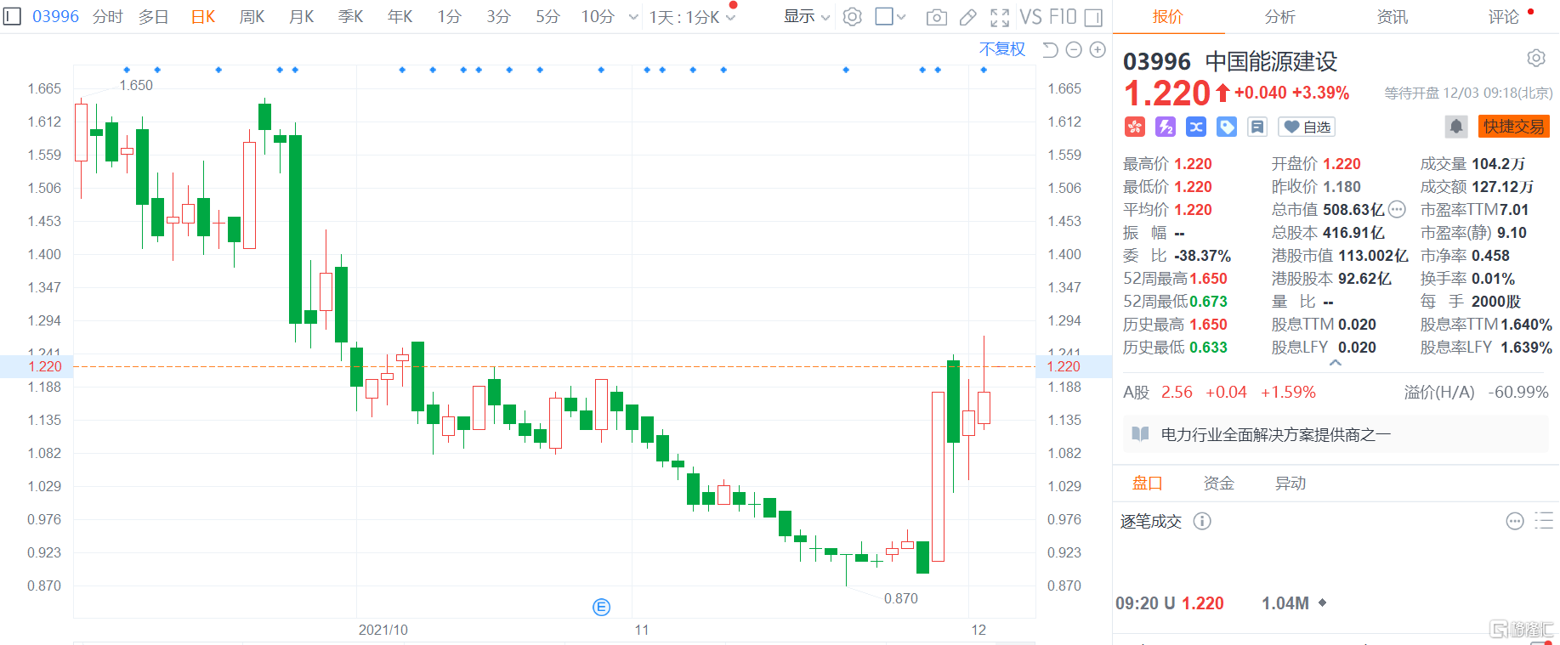
Task: Open the 1天:1分K period dropdown
Action: 692,17
